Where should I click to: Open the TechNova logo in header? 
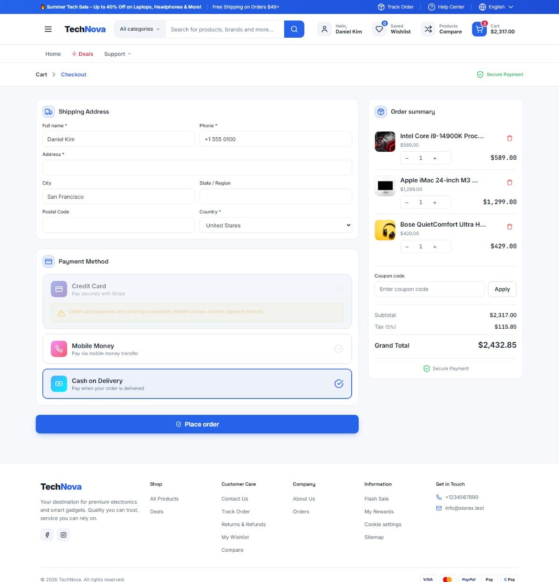pos(85,29)
